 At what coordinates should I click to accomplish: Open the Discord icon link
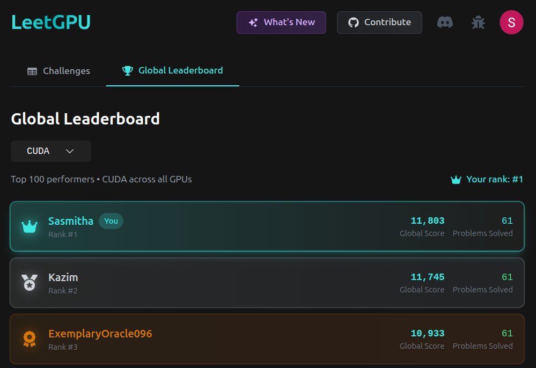tap(445, 23)
